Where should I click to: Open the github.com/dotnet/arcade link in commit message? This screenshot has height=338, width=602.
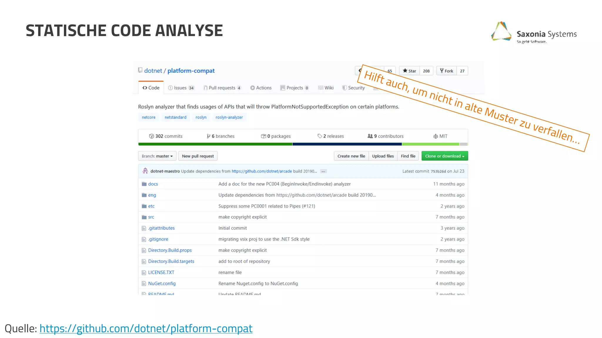tap(262, 171)
